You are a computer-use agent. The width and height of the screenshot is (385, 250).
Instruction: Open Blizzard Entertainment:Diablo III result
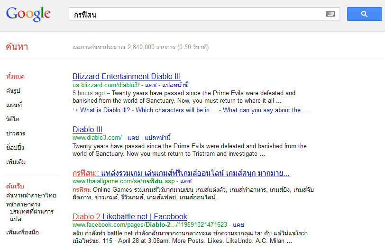pyautogui.click(x=127, y=77)
